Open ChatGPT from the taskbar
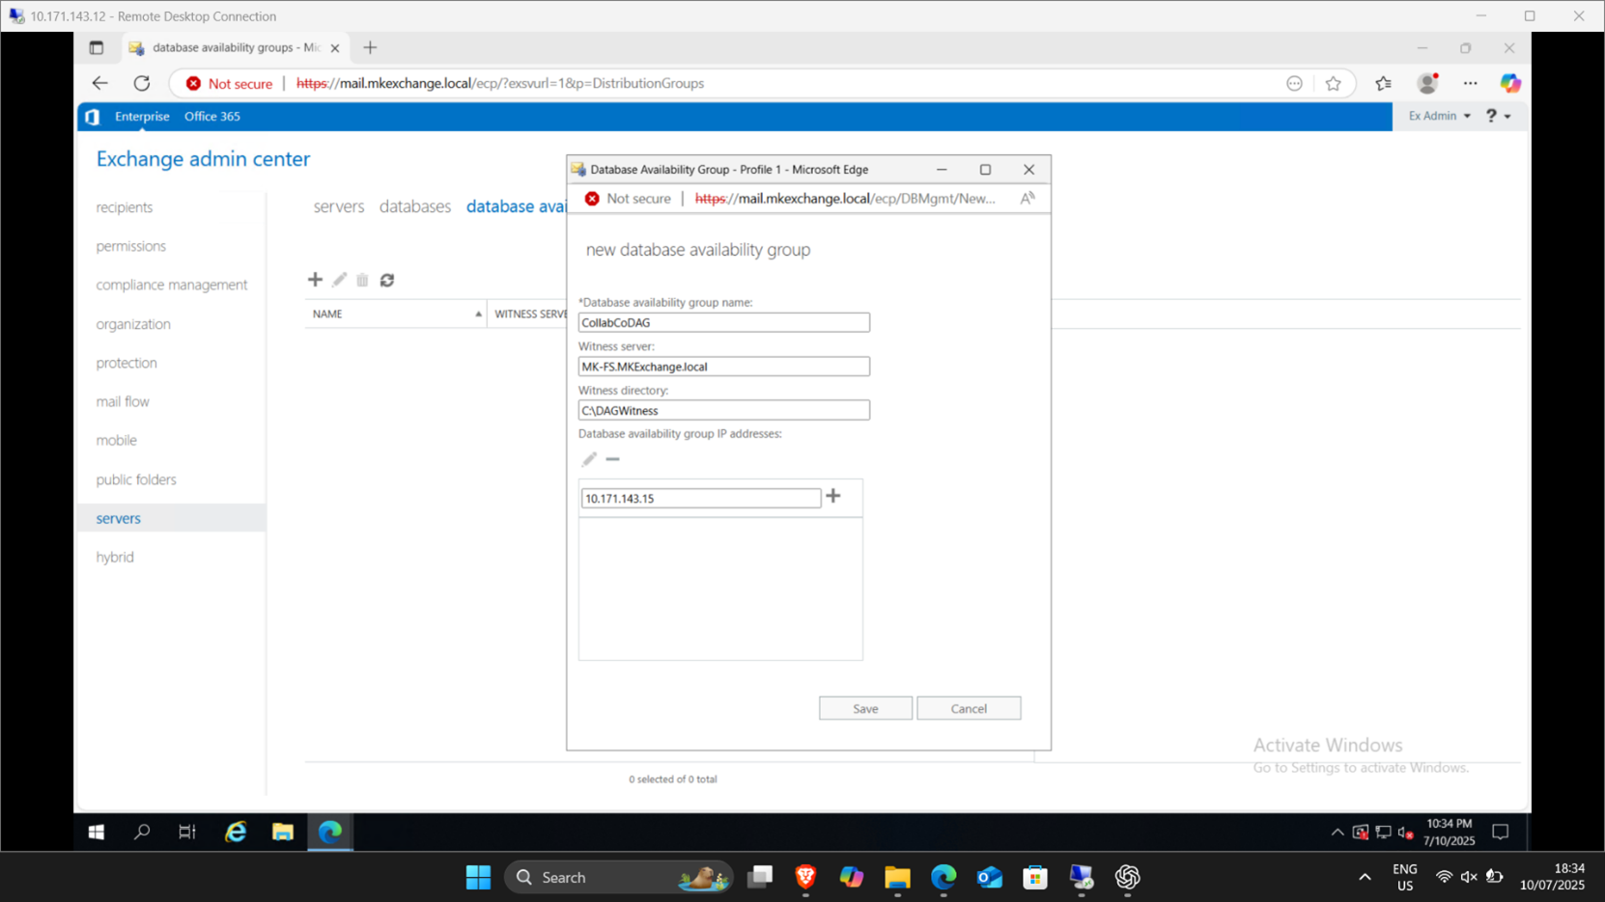 (x=1127, y=878)
